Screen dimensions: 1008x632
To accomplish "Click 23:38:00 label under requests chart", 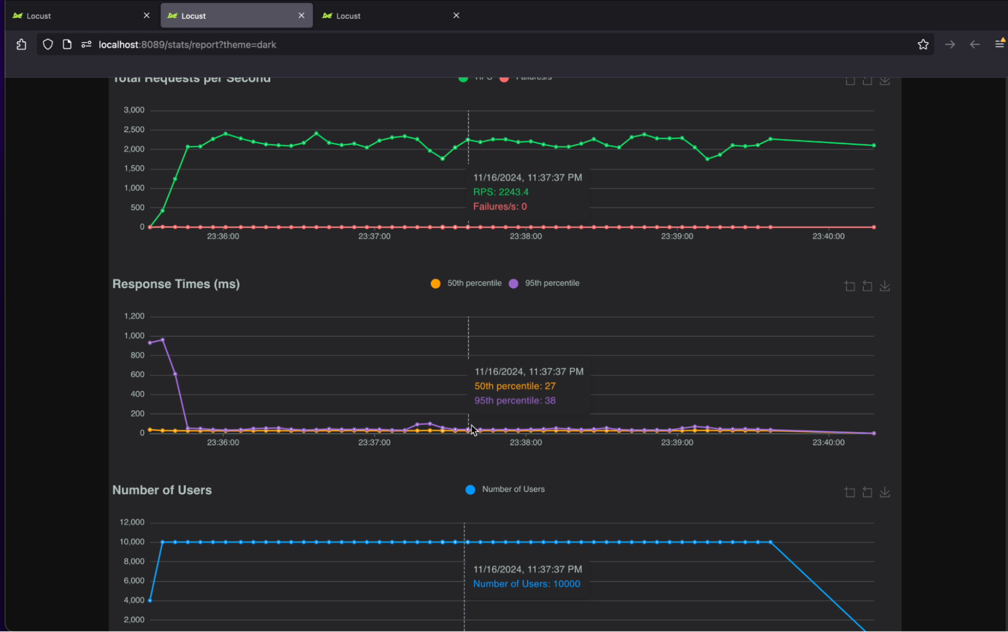I will click(x=526, y=236).
